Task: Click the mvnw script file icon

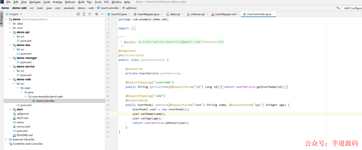Action: (14, 122)
